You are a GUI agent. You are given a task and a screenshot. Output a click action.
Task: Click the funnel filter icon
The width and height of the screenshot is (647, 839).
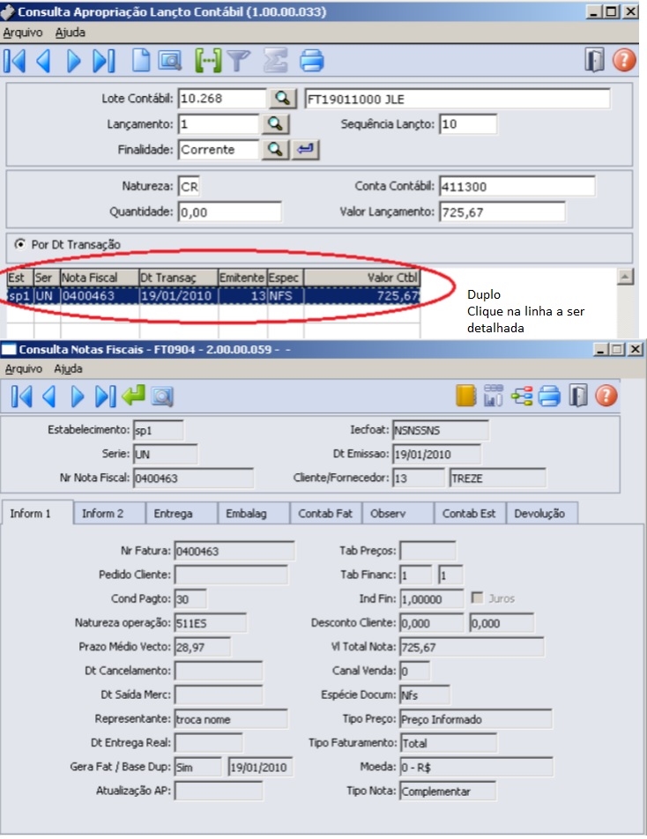coord(238,61)
